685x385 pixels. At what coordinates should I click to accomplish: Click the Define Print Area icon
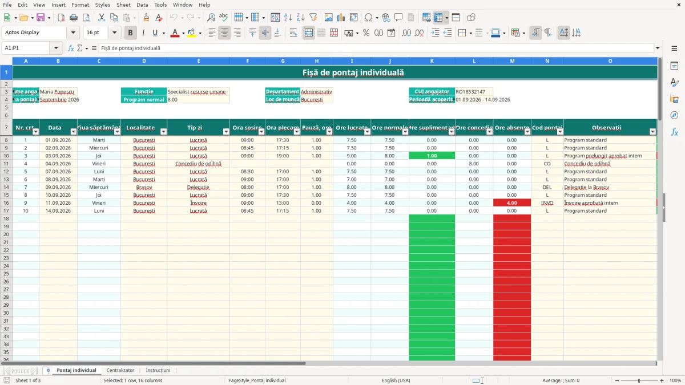[426, 18]
